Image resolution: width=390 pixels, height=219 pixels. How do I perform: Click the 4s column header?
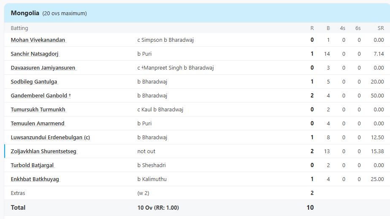click(342, 28)
